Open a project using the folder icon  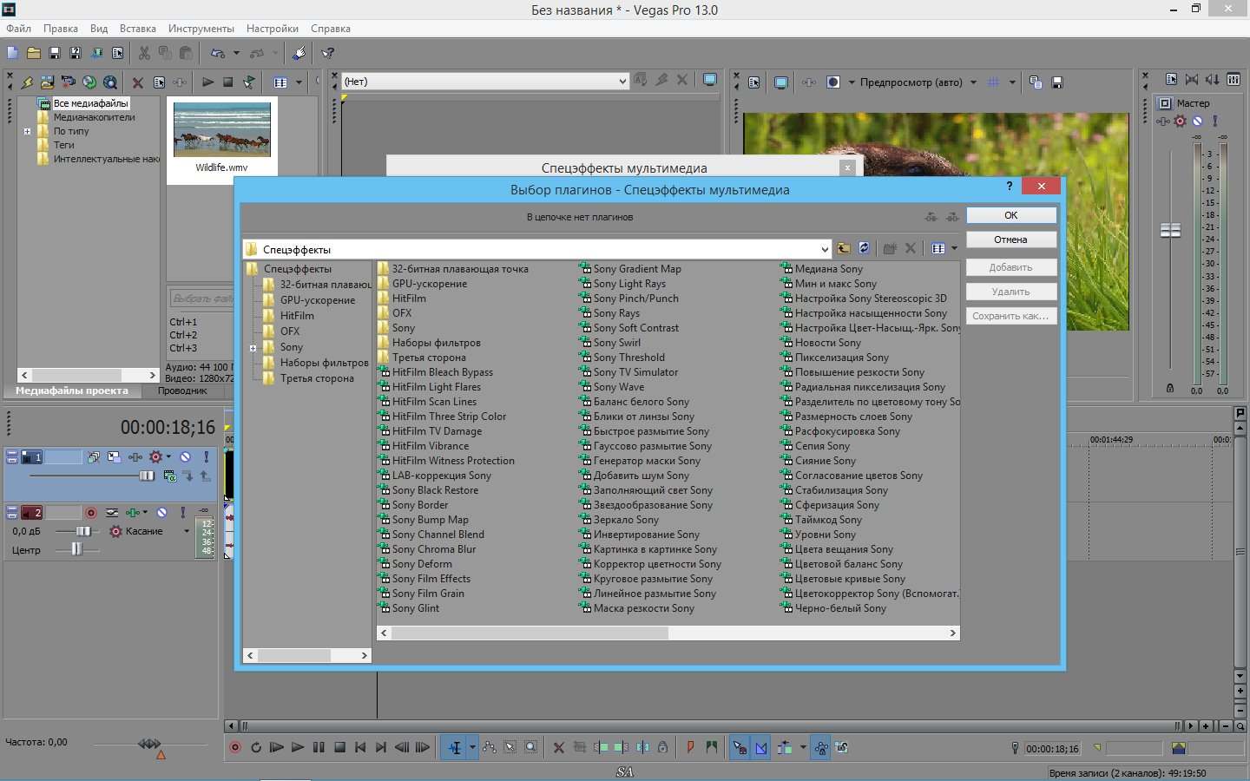34,53
